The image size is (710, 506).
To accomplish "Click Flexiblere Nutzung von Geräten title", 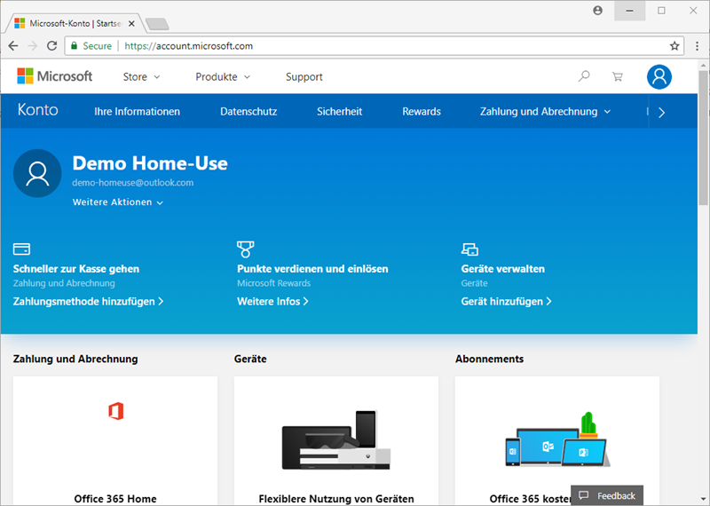I will click(x=336, y=499).
